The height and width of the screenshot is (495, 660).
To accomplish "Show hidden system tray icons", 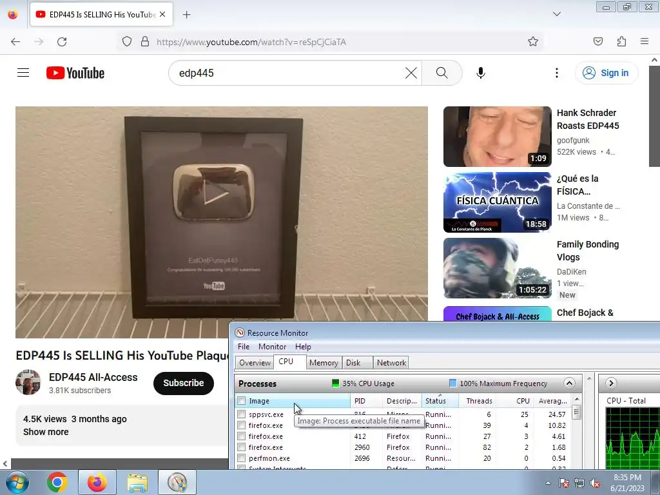I will click(548, 483).
